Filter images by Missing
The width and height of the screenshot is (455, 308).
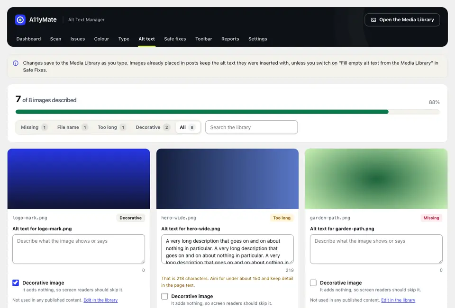point(34,127)
